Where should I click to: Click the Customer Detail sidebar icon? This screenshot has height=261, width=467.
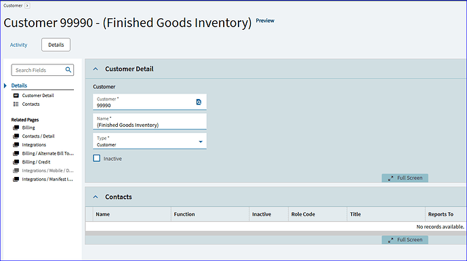click(16, 96)
